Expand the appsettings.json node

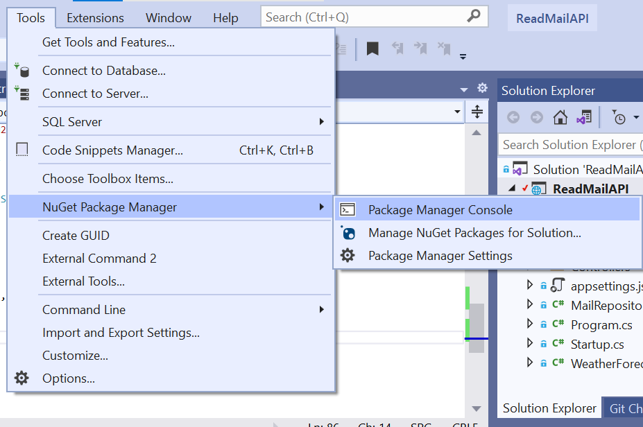click(530, 285)
